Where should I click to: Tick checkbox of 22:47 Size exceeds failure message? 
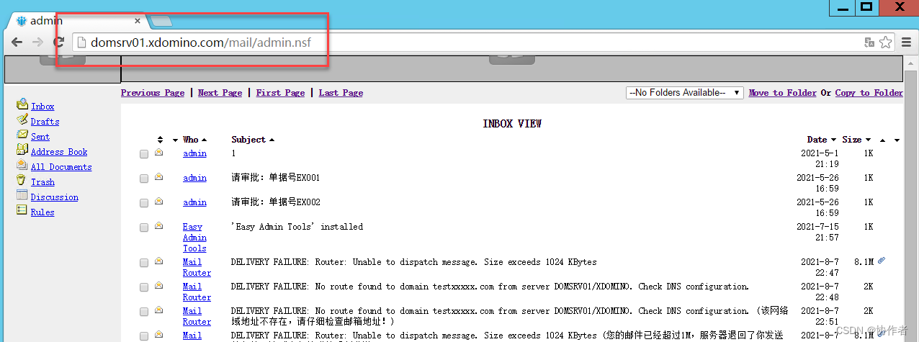[144, 263]
